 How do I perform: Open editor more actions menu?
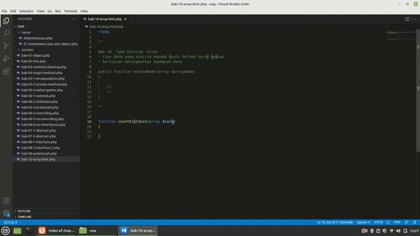(414, 19)
